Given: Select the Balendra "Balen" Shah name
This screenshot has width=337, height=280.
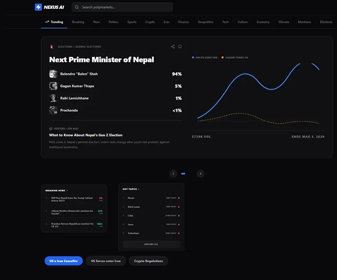Looking at the screenshot, I should [79, 74].
